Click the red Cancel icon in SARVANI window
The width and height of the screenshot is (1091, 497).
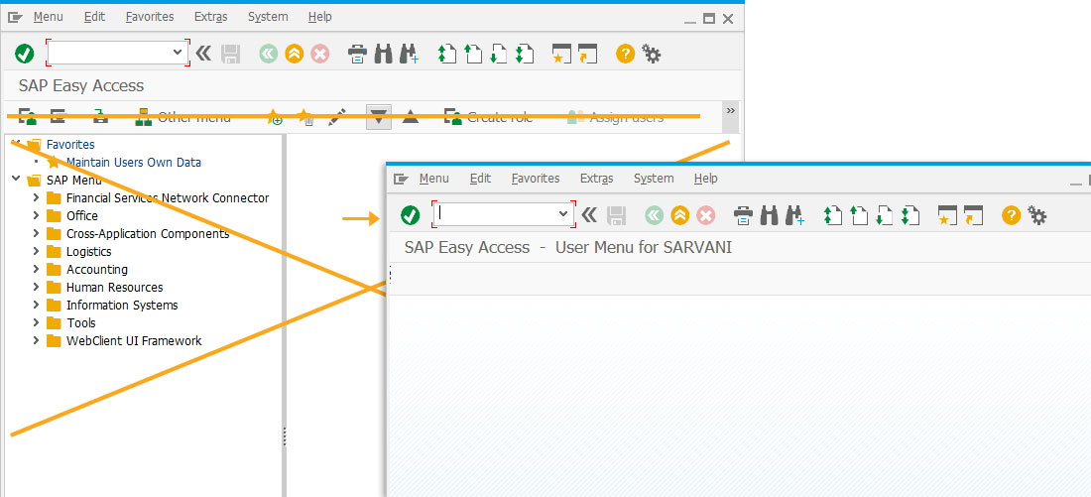[705, 215]
